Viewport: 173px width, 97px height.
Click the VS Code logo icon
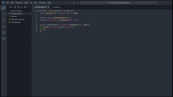click(x=3, y=2)
